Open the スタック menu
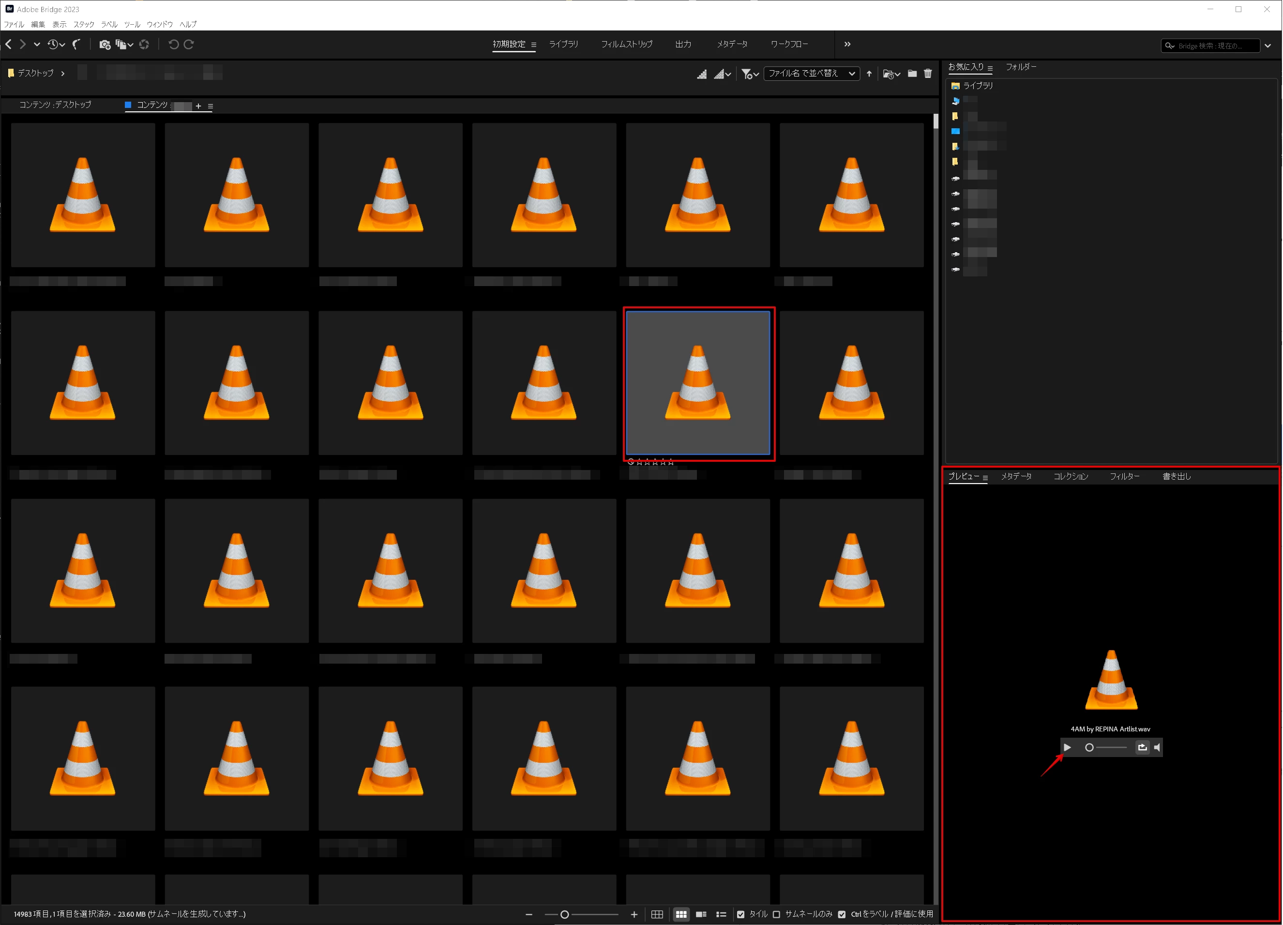Screen dimensions: 1283x925 tap(84, 24)
